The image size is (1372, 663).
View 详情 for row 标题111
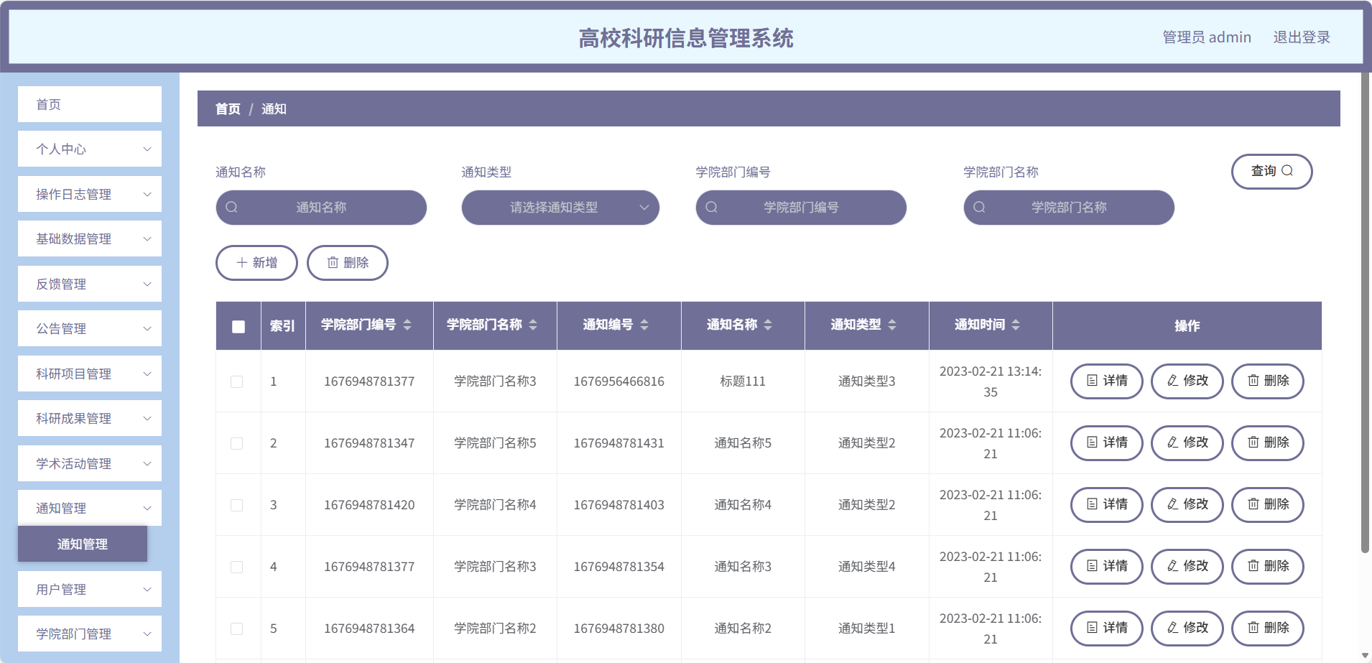coord(1107,381)
